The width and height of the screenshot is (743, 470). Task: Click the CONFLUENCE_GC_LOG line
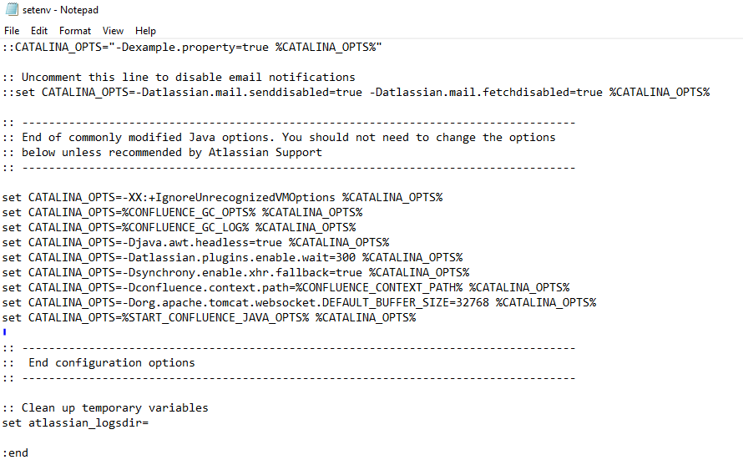coord(179,228)
